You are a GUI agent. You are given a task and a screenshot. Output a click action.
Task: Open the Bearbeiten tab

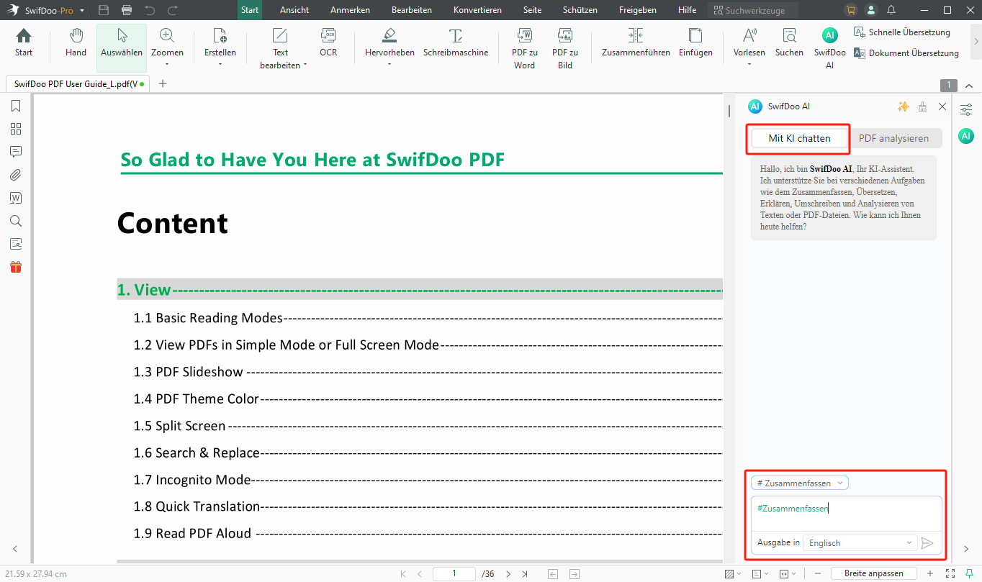[x=412, y=10]
